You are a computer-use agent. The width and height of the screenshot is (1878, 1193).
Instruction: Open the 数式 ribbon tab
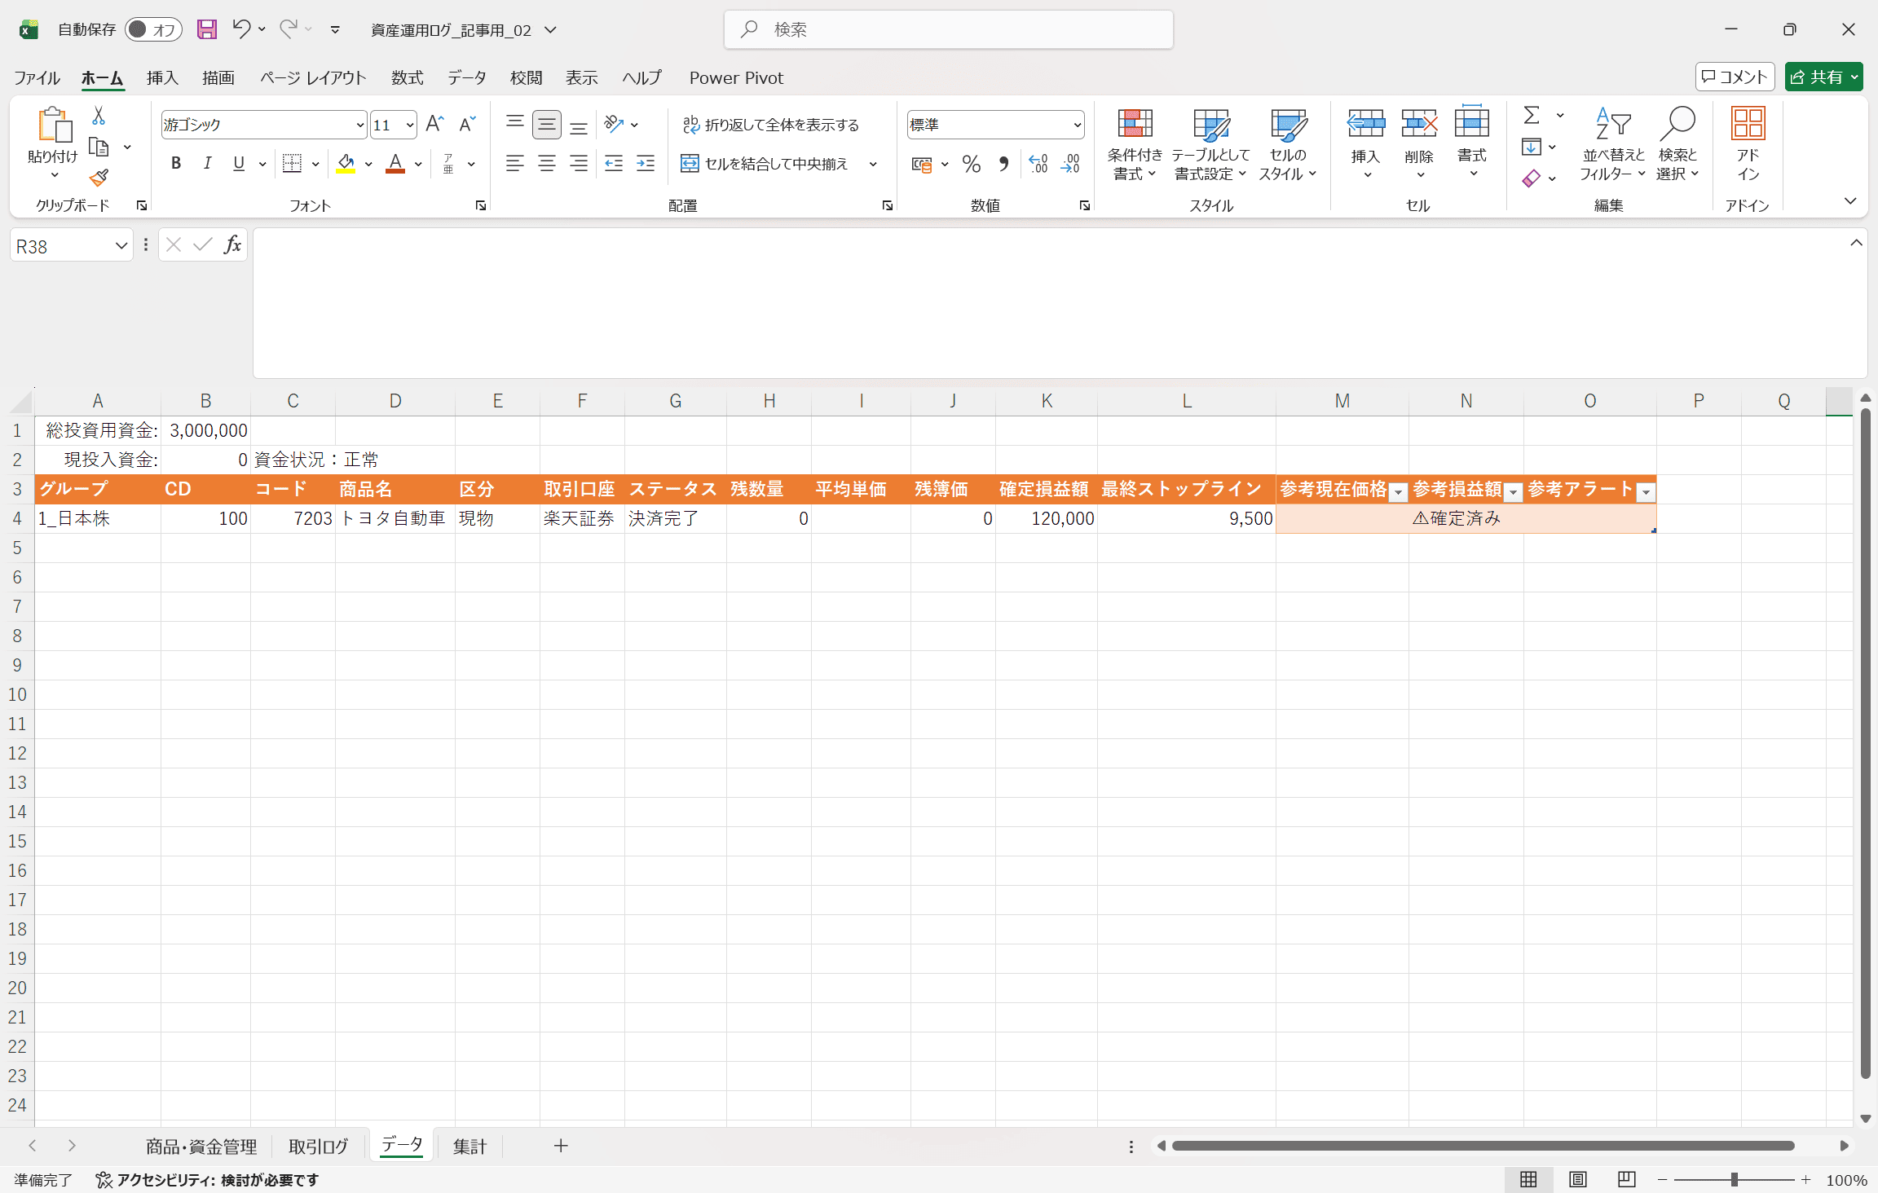407,77
